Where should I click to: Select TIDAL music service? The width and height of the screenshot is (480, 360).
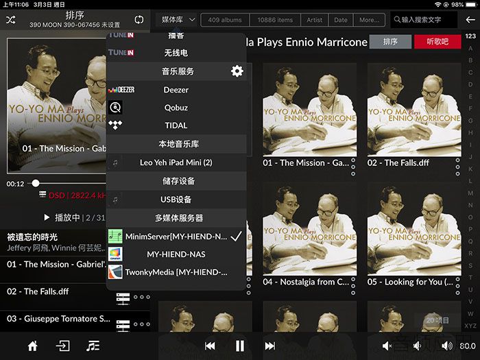click(176, 125)
